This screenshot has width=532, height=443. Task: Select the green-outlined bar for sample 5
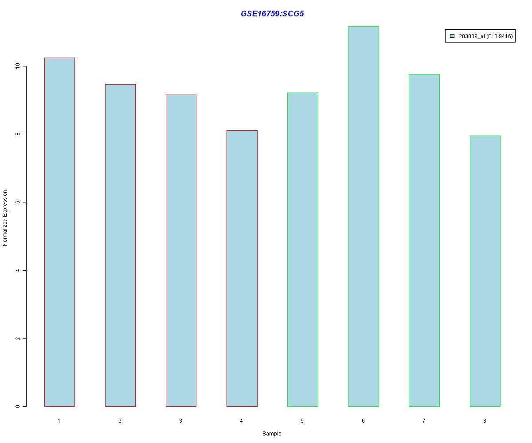[303, 249]
